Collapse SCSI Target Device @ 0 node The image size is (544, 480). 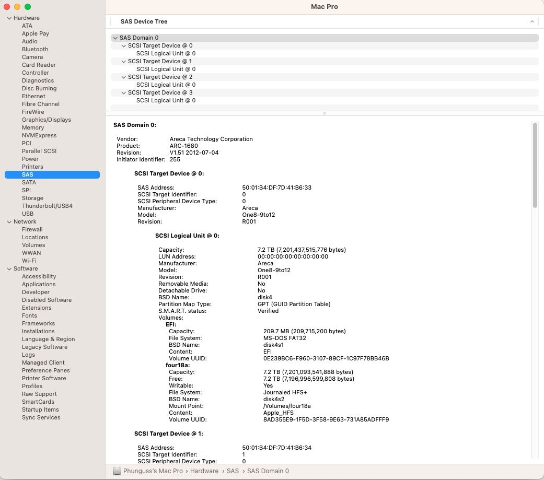pyautogui.click(x=123, y=46)
